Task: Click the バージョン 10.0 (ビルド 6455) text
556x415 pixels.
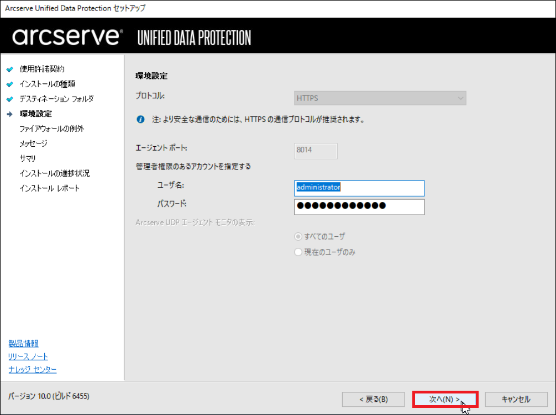Action: pos(49,396)
